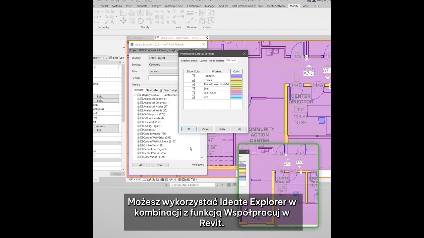424x238 pixels.
Task: Click the Furniture workset color swatch
Action: 236,76
